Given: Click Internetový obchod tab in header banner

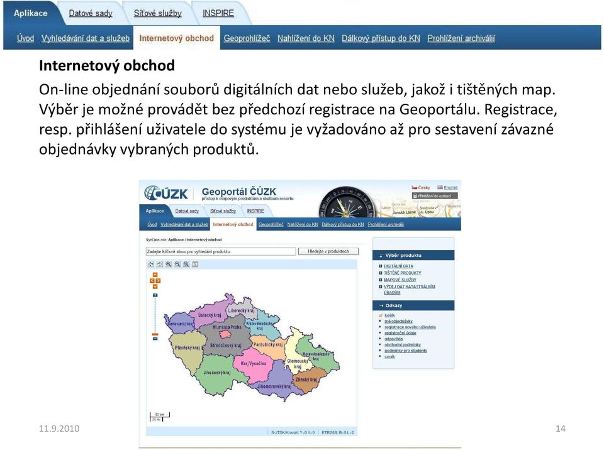Looking at the screenshot, I should [176, 38].
